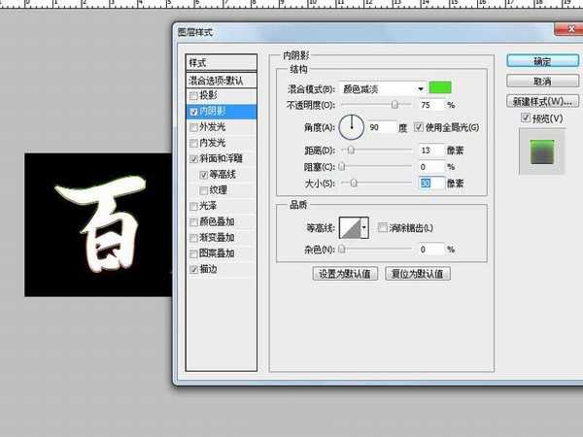Click the contour curve thumbnail
The height and width of the screenshot is (437, 583).
348,228
